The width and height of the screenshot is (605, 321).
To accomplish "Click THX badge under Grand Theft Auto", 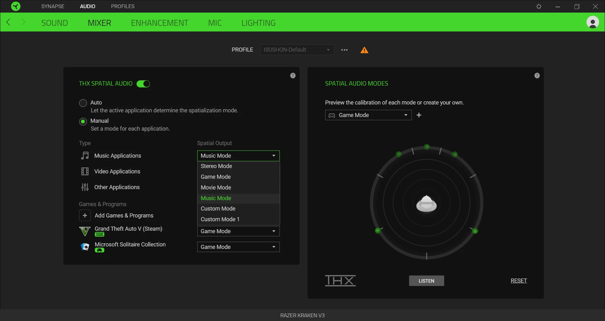I will pos(100,234).
